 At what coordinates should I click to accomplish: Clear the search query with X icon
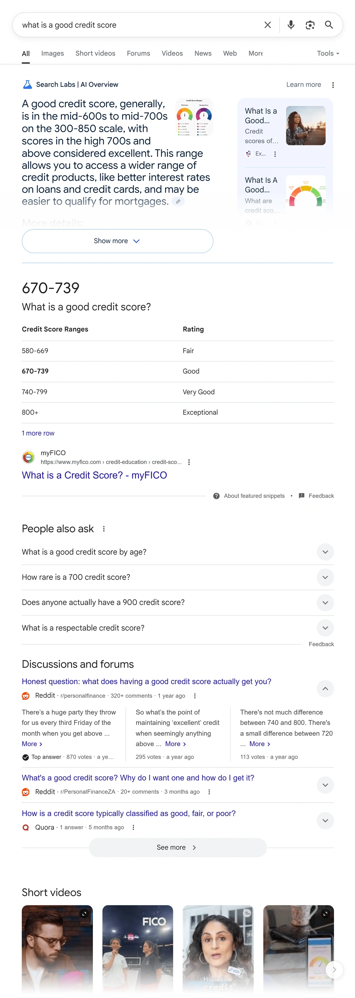pos(267,25)
